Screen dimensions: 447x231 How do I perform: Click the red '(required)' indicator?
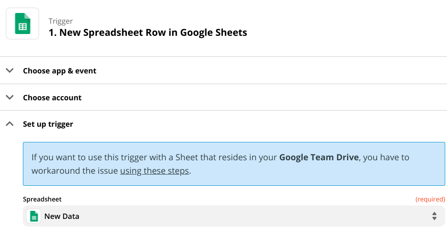[x=430, y=199]
